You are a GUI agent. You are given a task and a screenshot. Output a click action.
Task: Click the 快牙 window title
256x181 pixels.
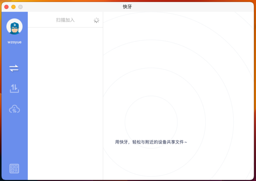127,7
